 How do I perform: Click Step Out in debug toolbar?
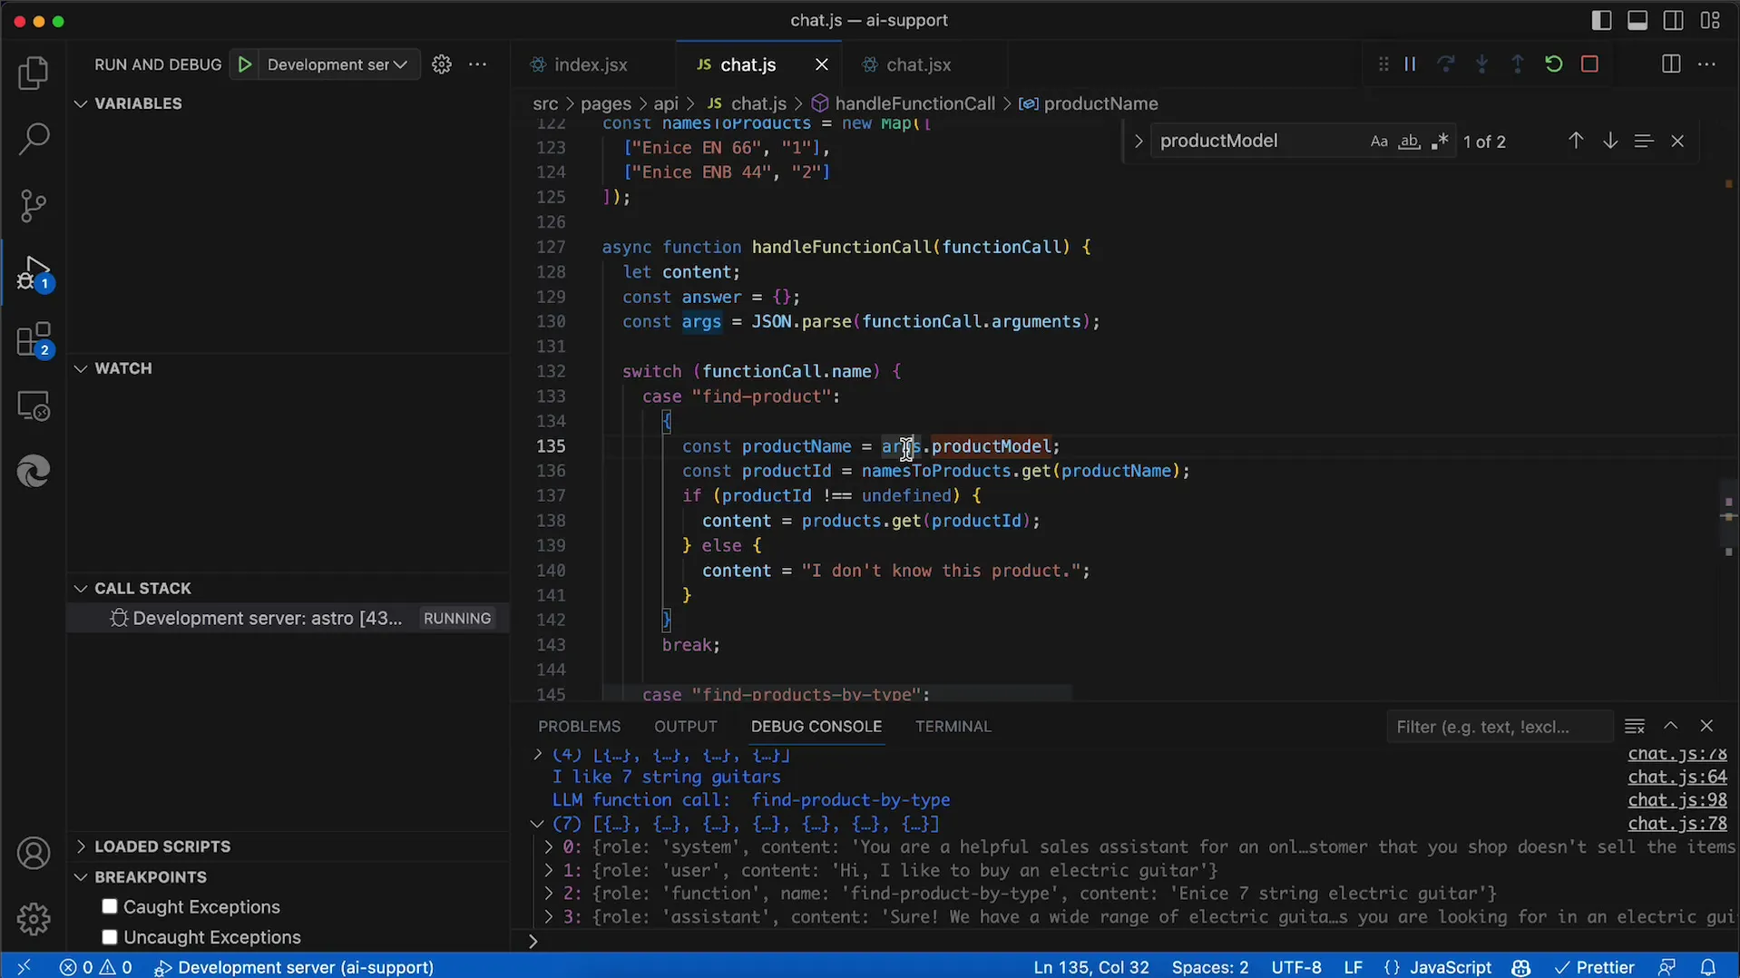[x=1518, y=64]
